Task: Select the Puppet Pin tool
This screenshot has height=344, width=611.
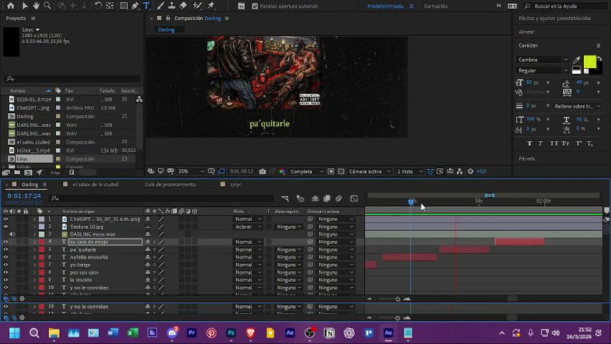Action: 211,6
